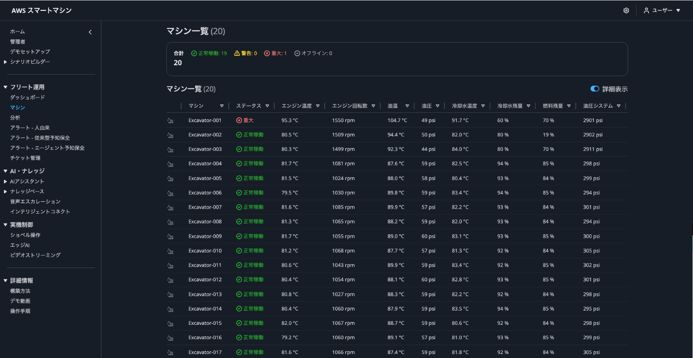Collapse the 実機制御 section
Screen dimensions: 693x358
(5, 225)
